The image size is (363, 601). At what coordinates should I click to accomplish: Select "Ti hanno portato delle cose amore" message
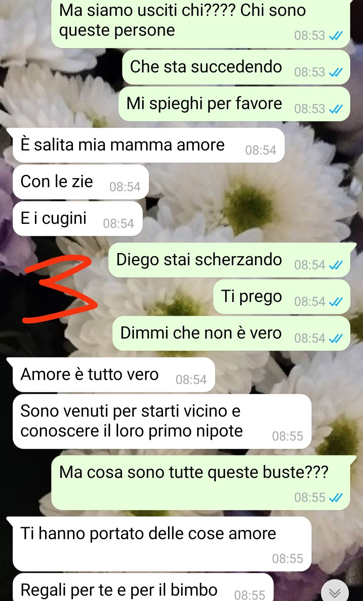pyautogui.click(x=162, y=544)
